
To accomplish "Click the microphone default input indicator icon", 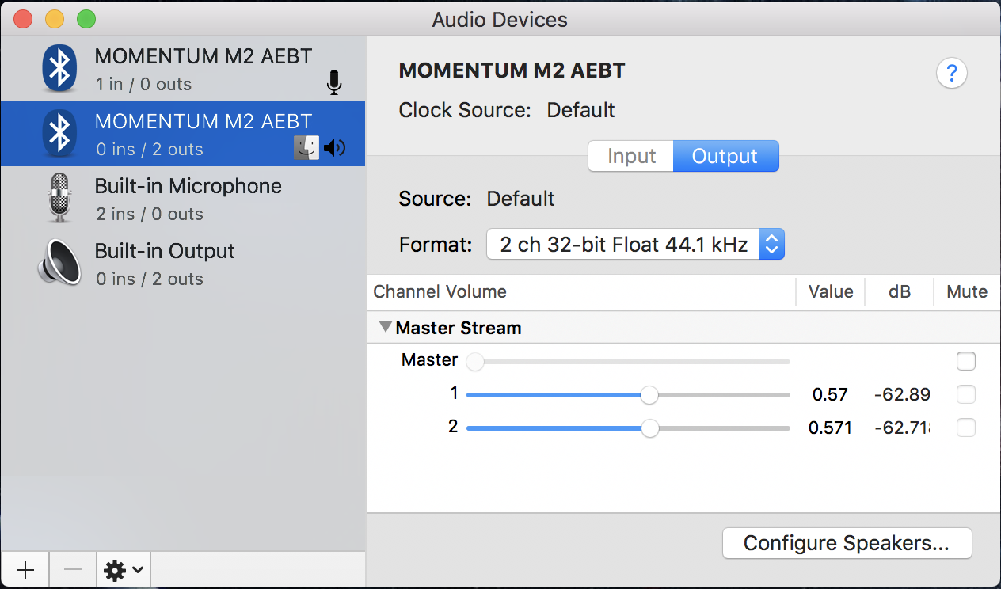I will [334, 82].
